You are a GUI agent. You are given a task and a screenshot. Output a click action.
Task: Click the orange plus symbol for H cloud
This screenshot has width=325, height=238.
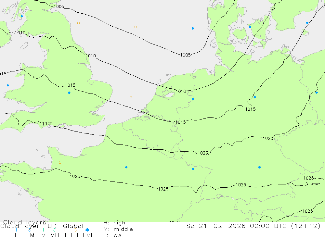click(64, 230)
